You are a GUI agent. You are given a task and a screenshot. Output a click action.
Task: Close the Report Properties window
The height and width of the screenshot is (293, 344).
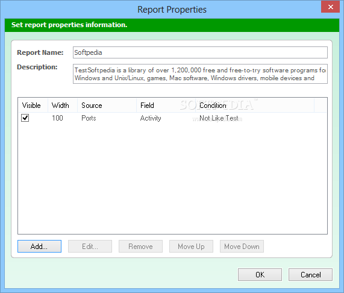(330, 7)
